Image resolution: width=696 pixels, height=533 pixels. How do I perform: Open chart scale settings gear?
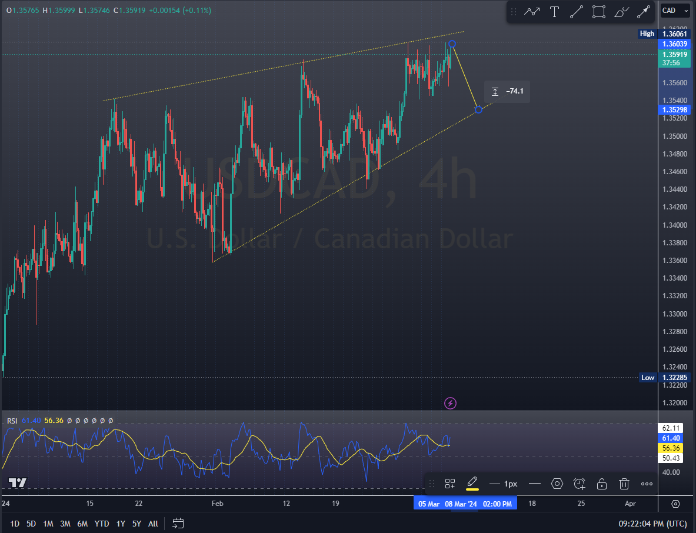click(675, 504)
